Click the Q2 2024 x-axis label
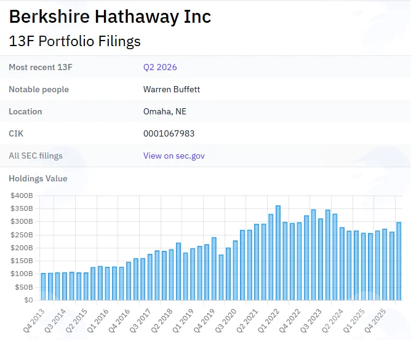The height and width of the screenshot is (340, 411). click(332, 321)
